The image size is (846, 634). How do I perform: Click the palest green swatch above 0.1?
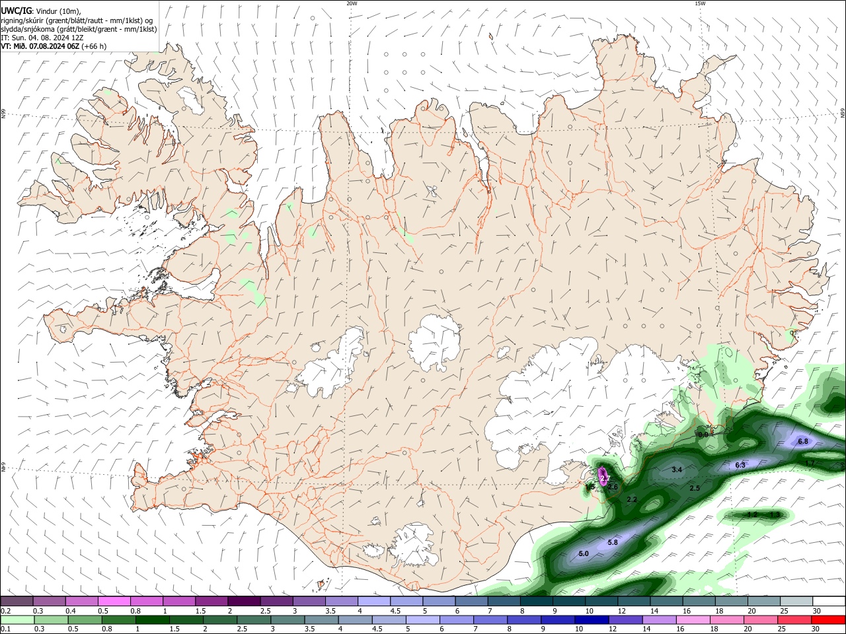coord(17,619)
